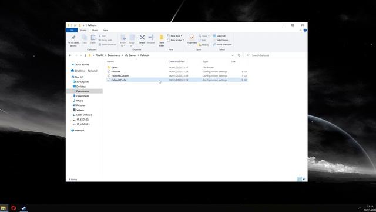Viewport: 376px width, 212px height.
Task: Click Cut in the Clipboard group
Action: point(102,36)
